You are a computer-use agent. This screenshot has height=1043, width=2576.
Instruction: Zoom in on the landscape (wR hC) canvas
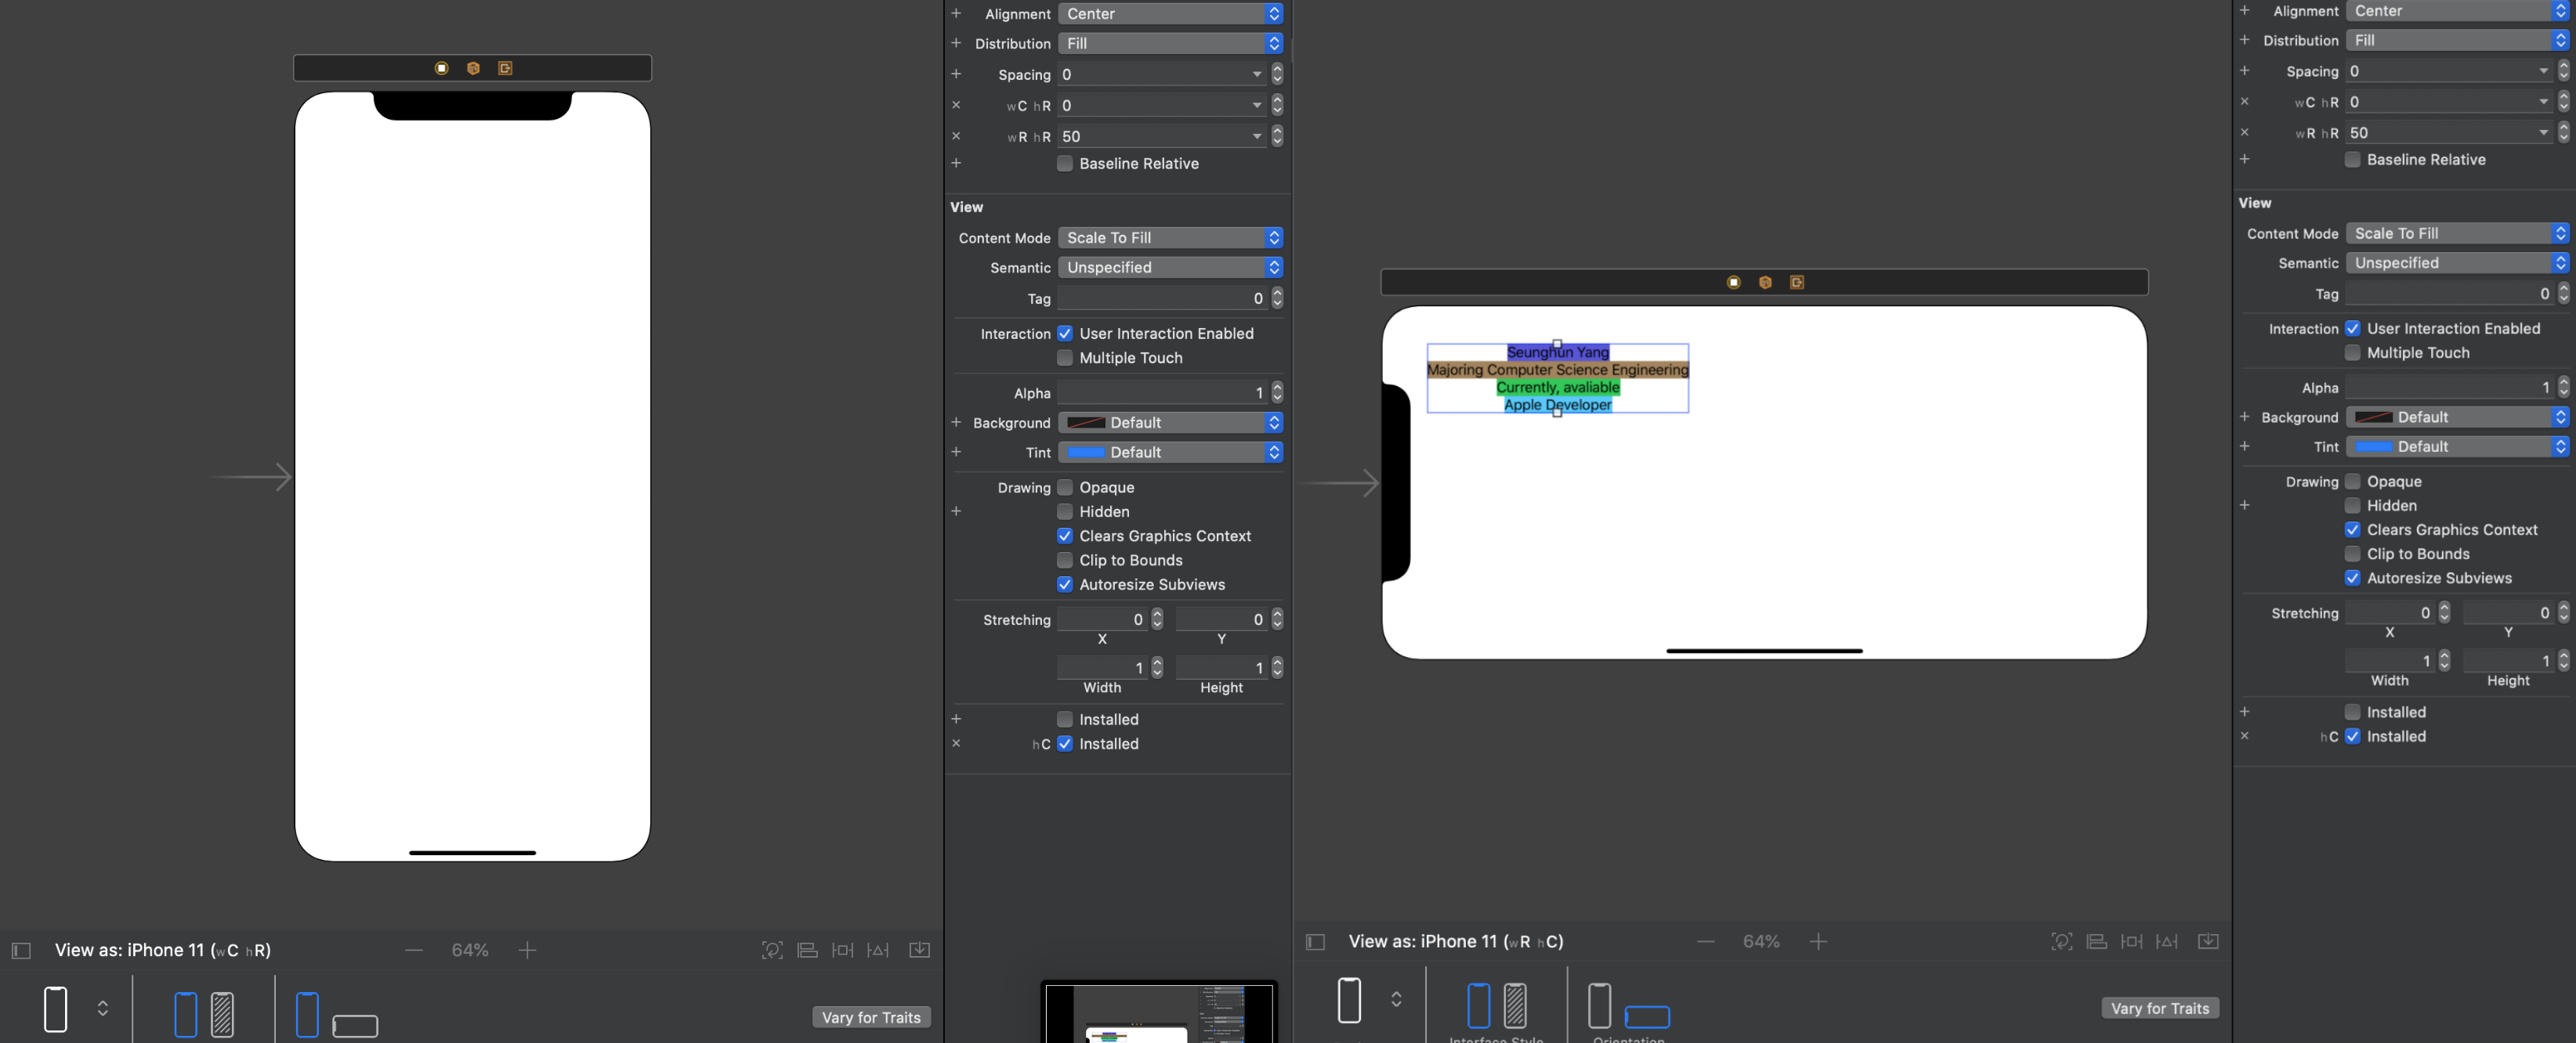[x=1818, y=941]
